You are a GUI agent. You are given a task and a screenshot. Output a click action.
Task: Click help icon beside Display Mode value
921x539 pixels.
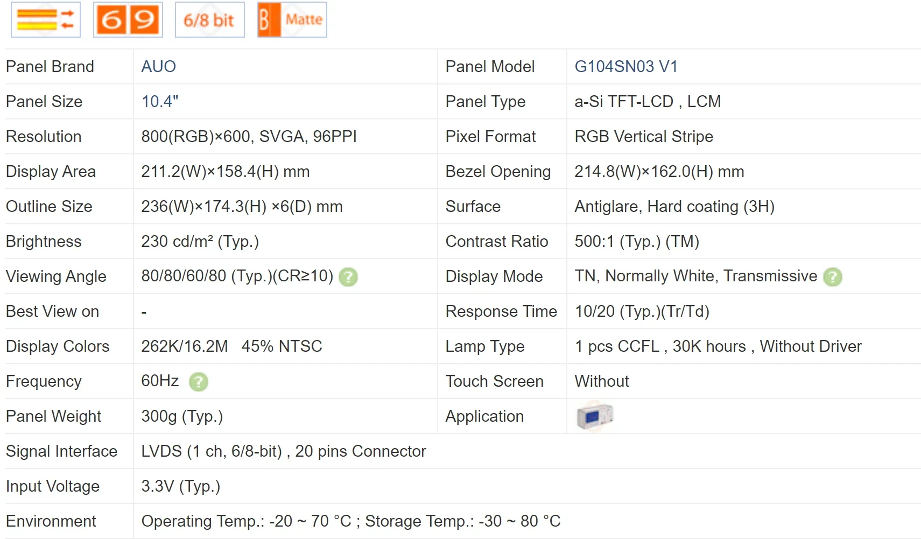click(833, 277)
